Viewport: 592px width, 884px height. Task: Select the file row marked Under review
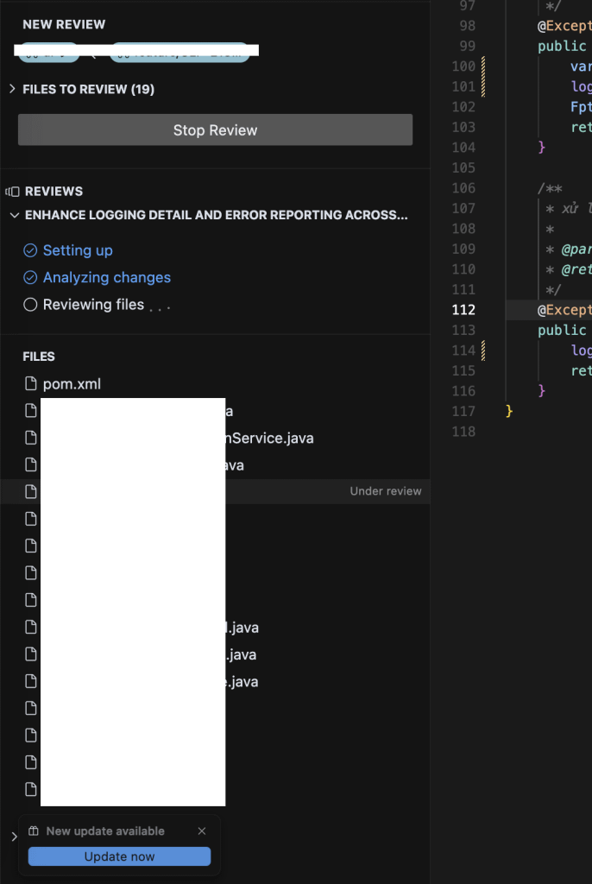216,491
